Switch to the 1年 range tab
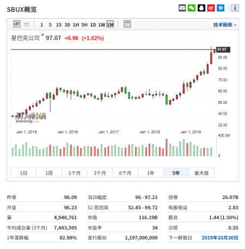Screen dimensions: 245x249 [151, 173]
